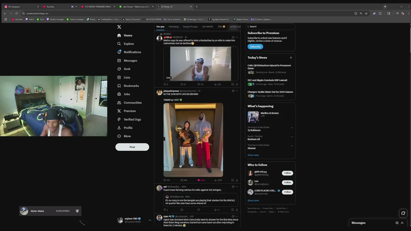Show more under What's happening
Screen dimensions: 411x231
point(253,155)
